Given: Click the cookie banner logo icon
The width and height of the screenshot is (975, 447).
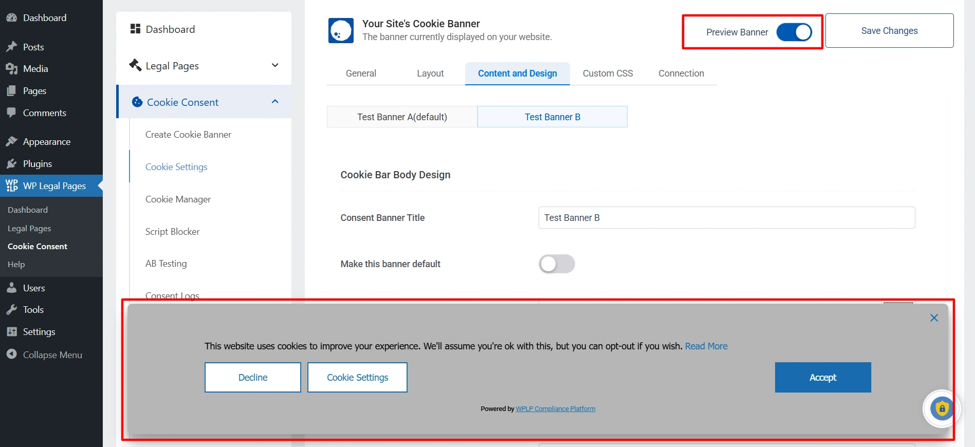Looking at the screenshot, I should (x=341, y=31).
